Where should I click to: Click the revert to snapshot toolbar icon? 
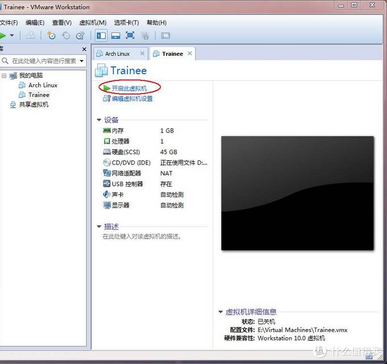pyautogui.click(x=66, y=35)
